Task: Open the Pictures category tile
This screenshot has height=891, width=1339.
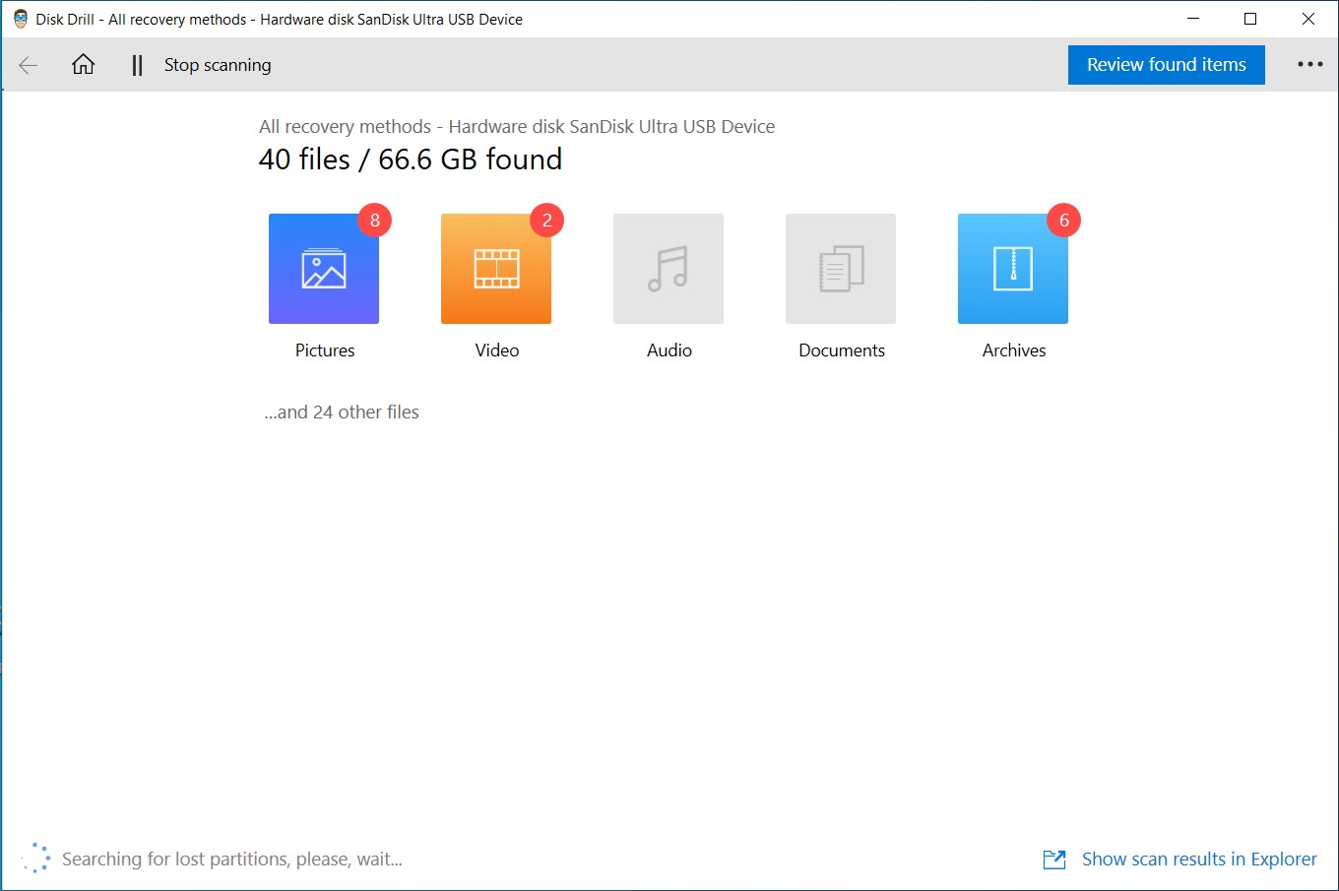Action: click(x=323, y=268)
